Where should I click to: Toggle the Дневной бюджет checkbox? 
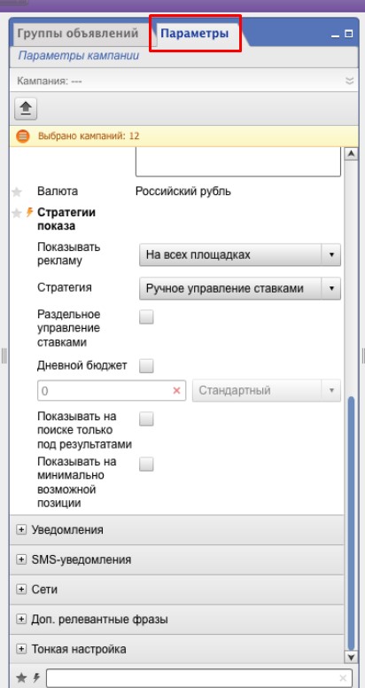(146, 365)
